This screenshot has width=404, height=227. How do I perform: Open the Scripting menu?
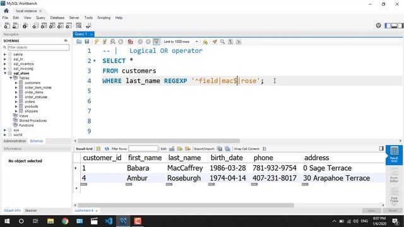(x=104, y=18)
